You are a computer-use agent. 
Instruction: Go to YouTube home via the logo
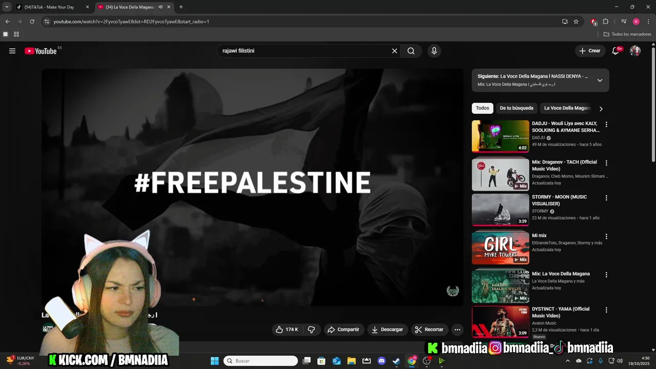(40, 51)
